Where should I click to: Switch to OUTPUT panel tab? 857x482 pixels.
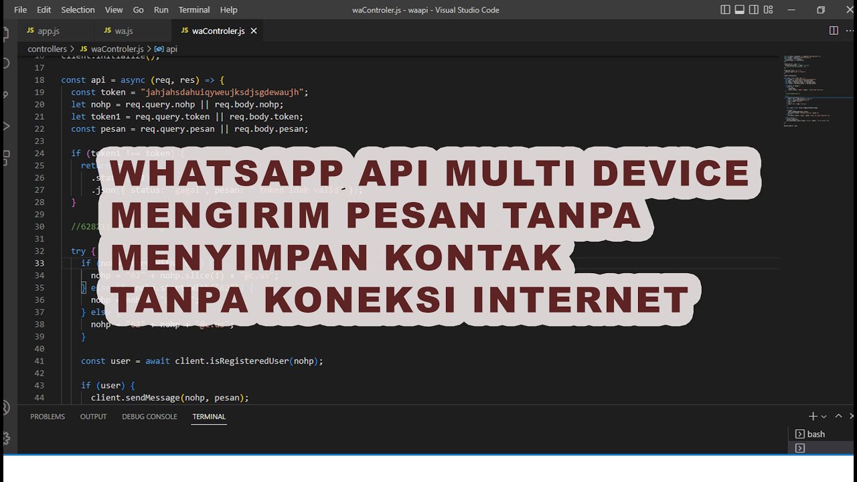pyautogui.click(x=93, y=416)
